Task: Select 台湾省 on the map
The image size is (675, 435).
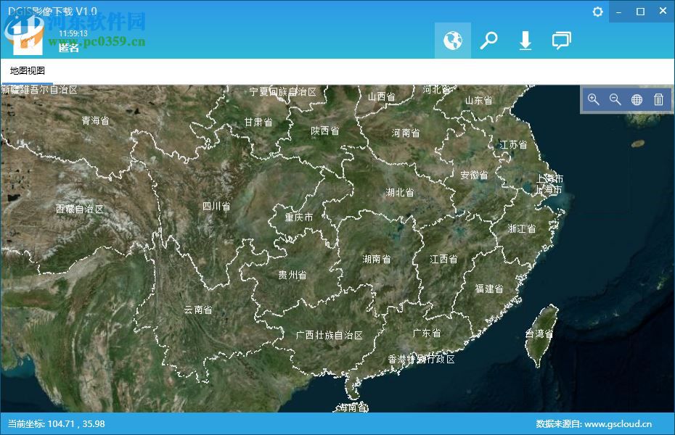Action: [541, 332]
